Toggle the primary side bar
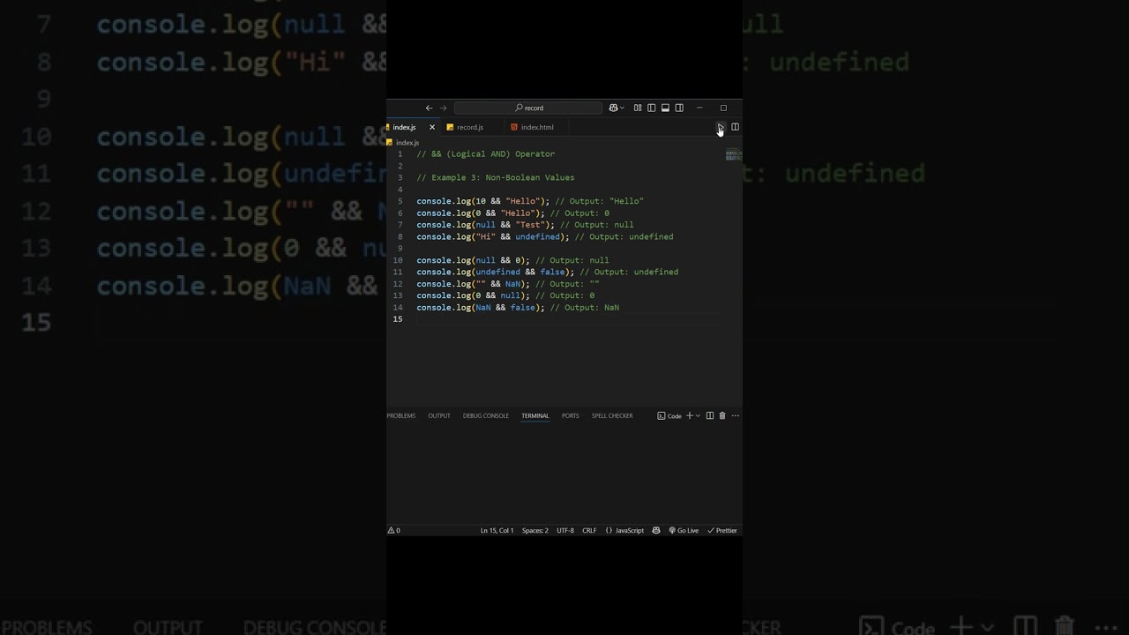 pyautogui.click(x=652, y=108)
